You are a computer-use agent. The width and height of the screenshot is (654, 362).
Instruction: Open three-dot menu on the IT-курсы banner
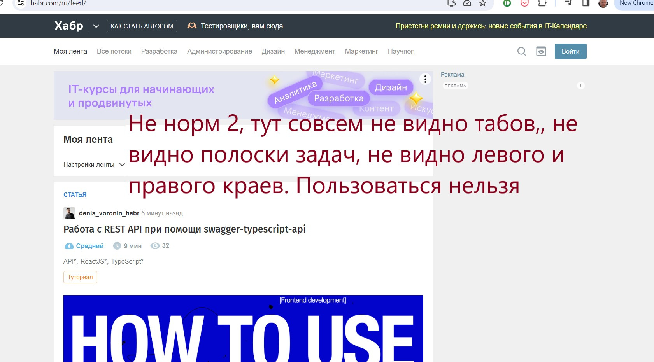425,79
